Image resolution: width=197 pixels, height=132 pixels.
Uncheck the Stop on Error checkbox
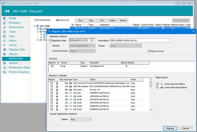pos(149,51)
